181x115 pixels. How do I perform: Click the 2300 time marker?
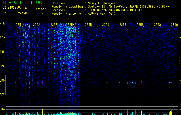point(174,25)
